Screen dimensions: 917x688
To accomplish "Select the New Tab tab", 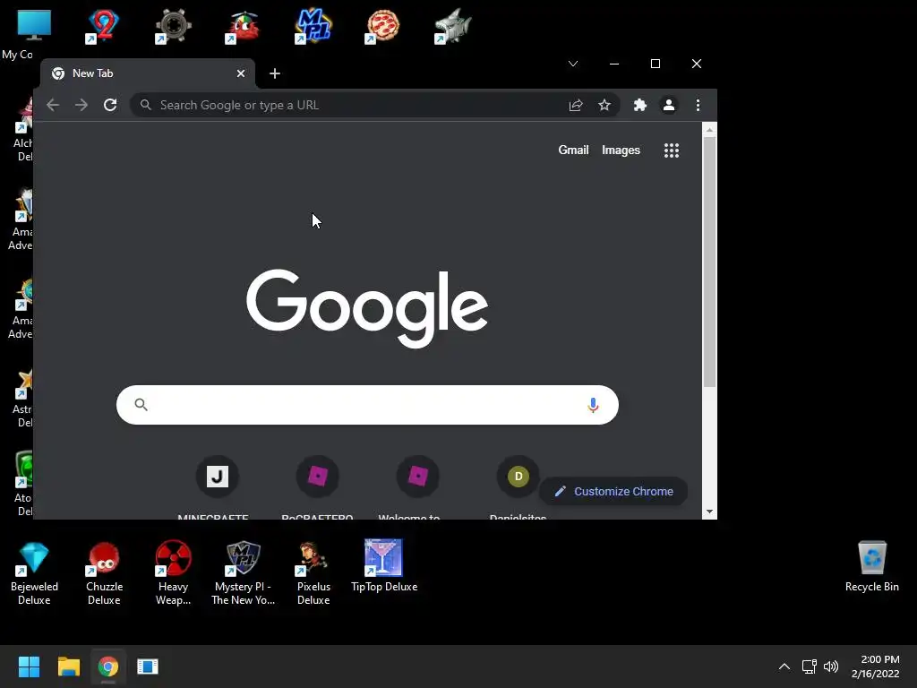I will coord(146,73).
